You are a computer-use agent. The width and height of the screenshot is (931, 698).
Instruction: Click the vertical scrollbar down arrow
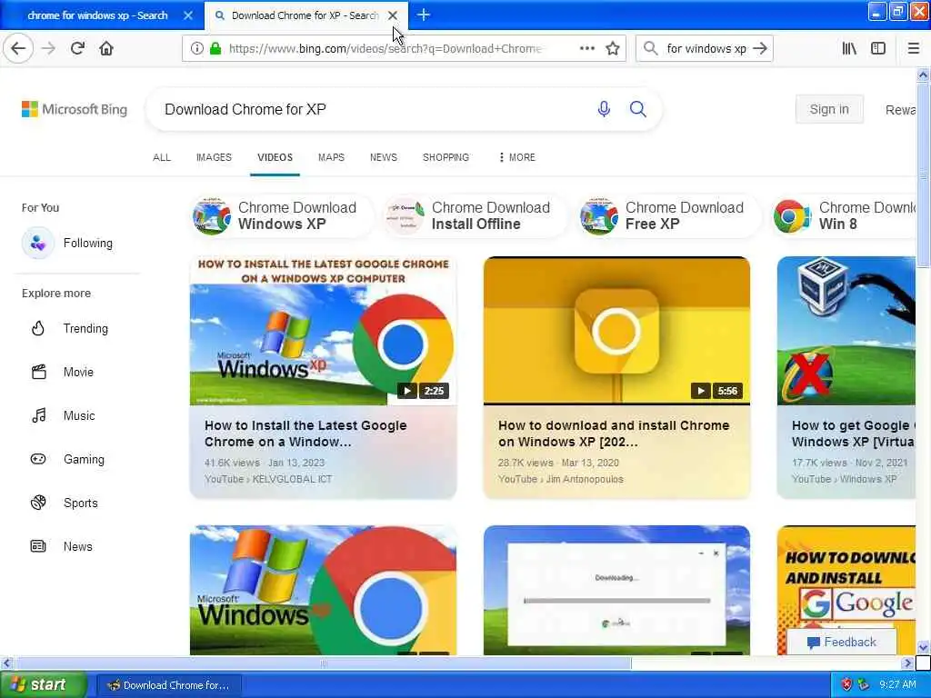(923, 647)
